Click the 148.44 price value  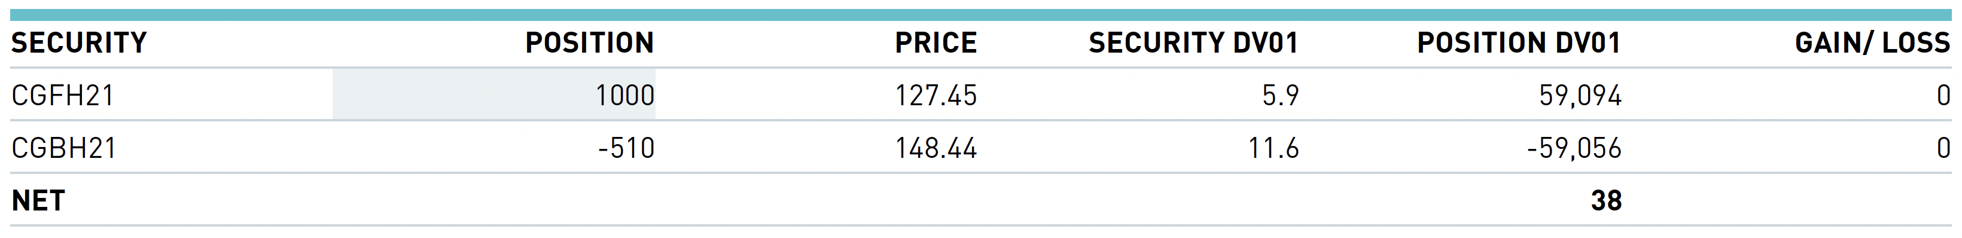click(936, 148)
